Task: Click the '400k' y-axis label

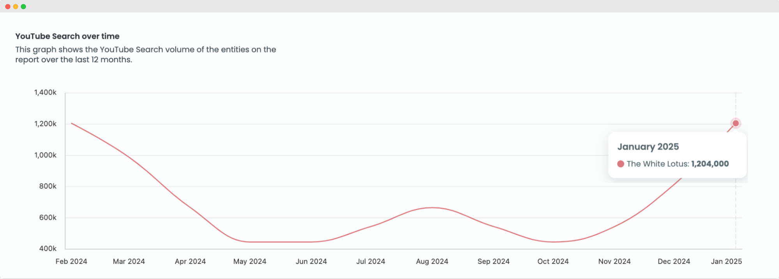Action: tap(48, 249)
